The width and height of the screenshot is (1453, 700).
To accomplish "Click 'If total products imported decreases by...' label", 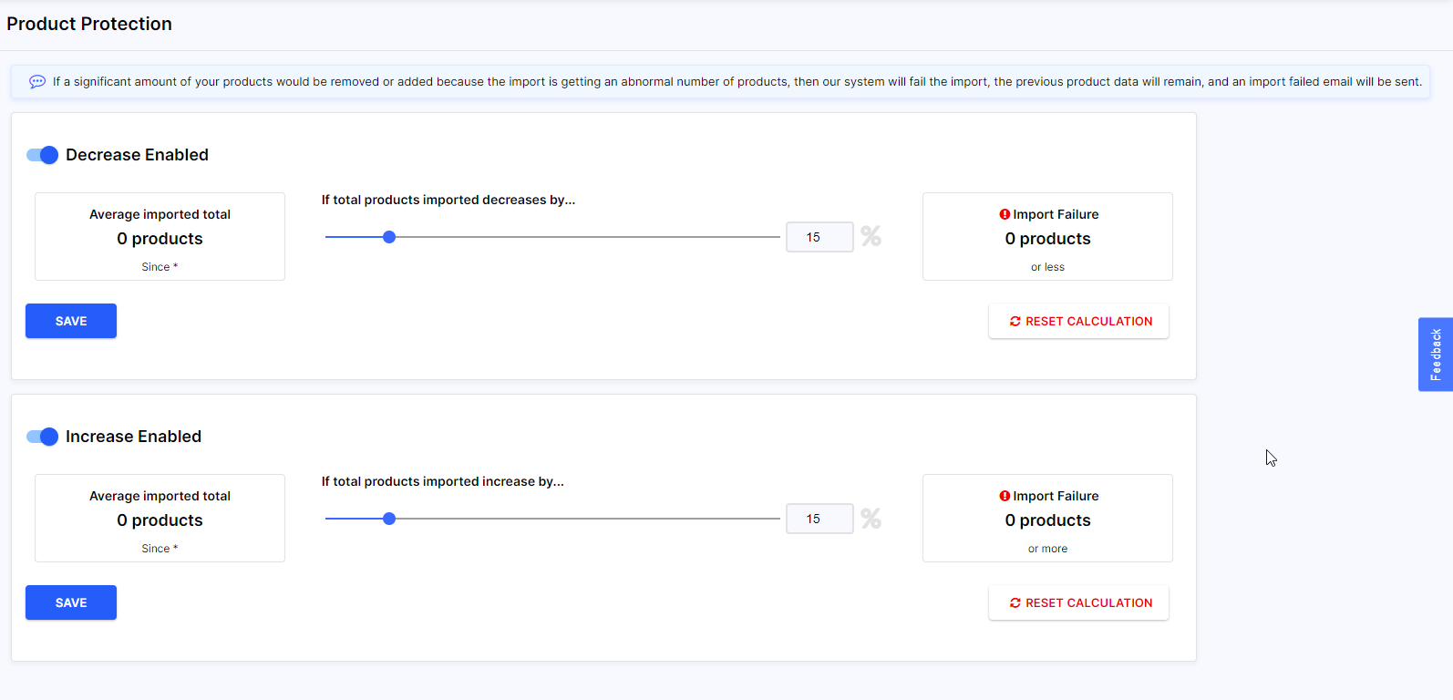I will [x=448, y=200].
